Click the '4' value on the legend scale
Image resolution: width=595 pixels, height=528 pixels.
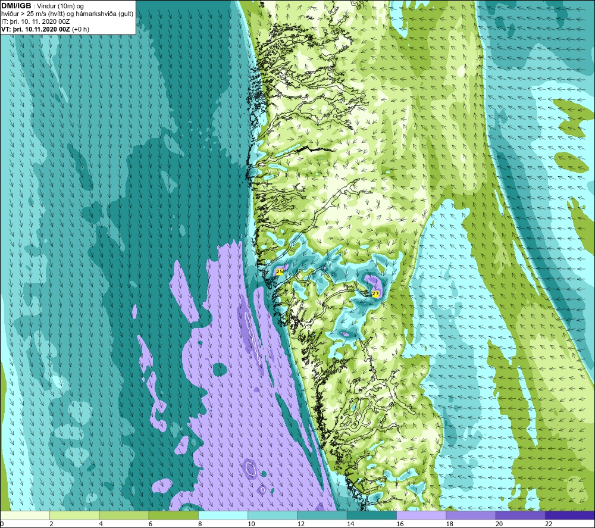(101, 524)
